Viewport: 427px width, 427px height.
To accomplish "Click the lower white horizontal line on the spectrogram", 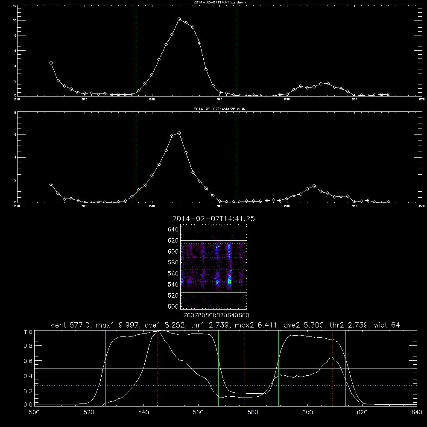I will pos(214,293).
